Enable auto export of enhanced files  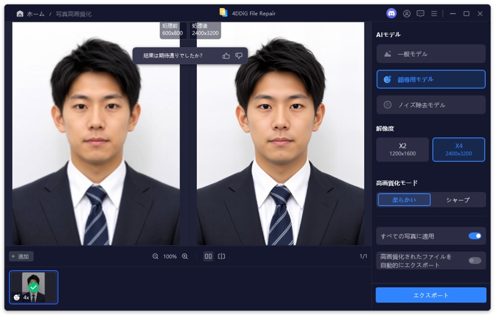coord(475,261)
